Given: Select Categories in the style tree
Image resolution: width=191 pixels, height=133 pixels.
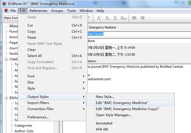Looking at the screenshot, I should (23, 126).
